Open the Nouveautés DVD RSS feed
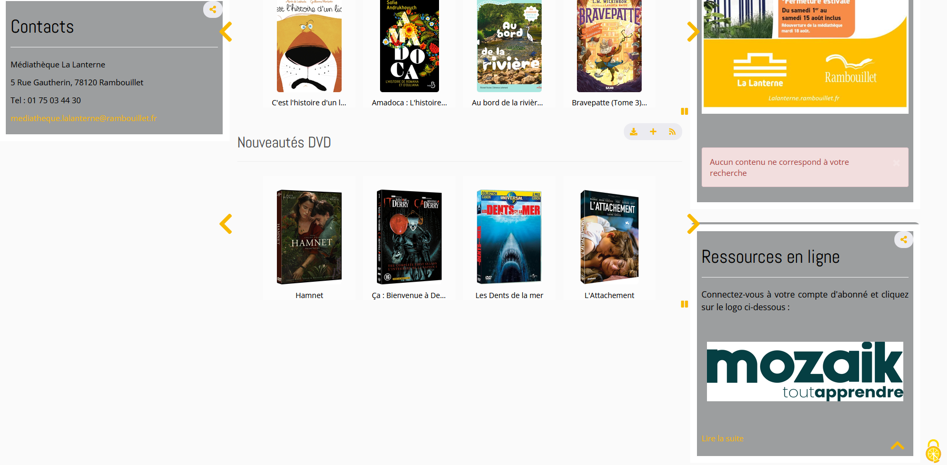 tap(672, 132)
